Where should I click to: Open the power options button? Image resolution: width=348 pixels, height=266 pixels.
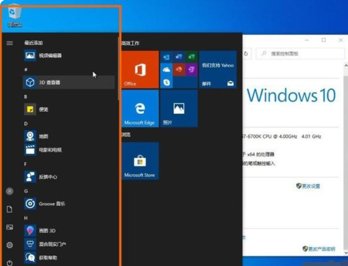(x=9, y=263)
